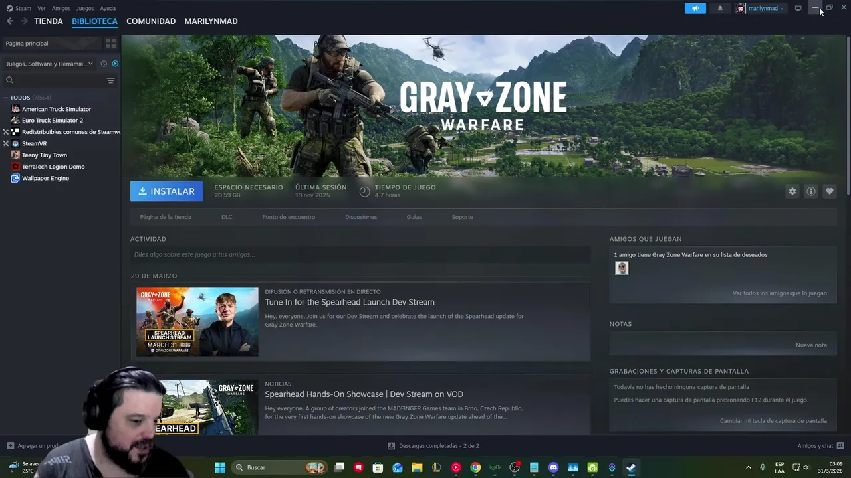Click Ver todos los amigos que lo juegan
Image resolution: width=851 pixels, height=478 pixels.
[x=780, y=293]
